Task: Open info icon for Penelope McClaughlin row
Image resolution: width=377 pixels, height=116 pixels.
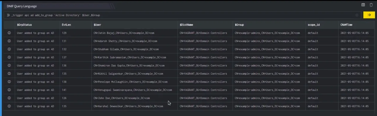Action: click(9, 82)
